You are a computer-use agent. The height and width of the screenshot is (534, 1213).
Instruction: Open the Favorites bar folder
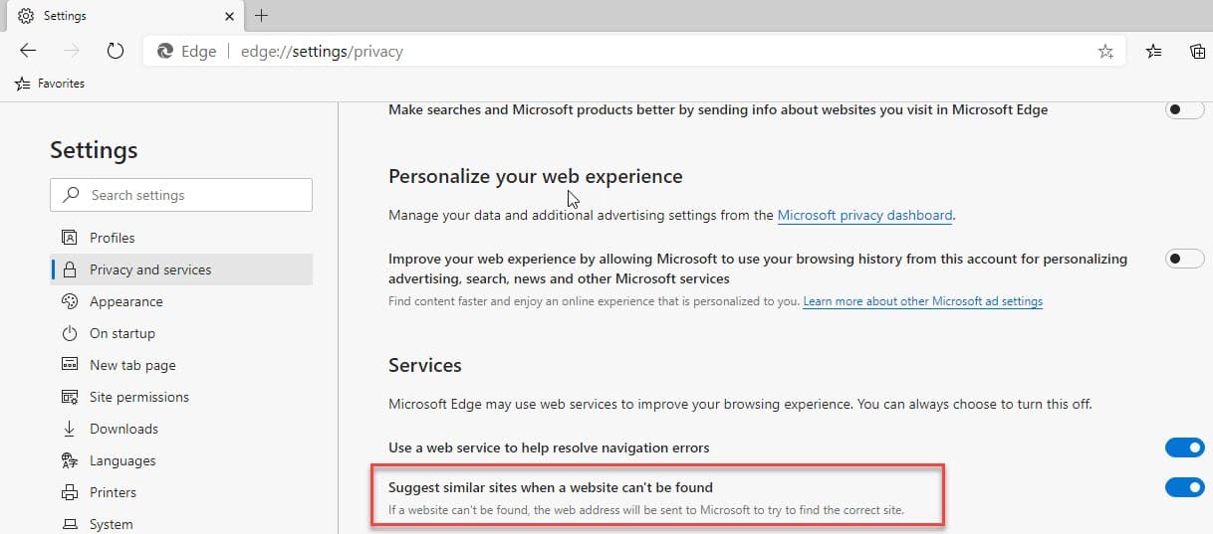(x=50, y=84)
